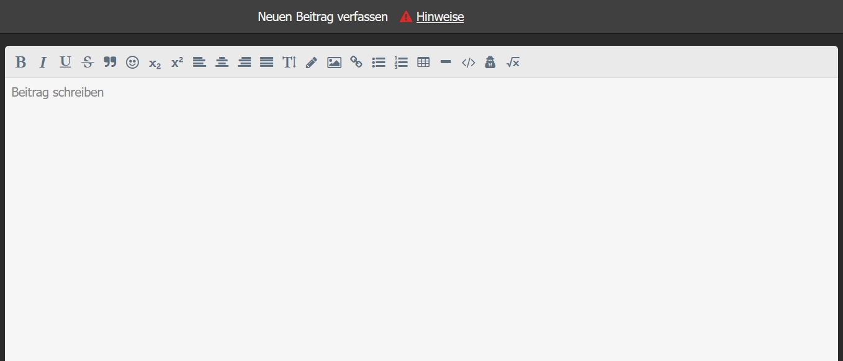Open text color pencil tool
The width and height of the screenshot is (843, 361).
(312, 62)
